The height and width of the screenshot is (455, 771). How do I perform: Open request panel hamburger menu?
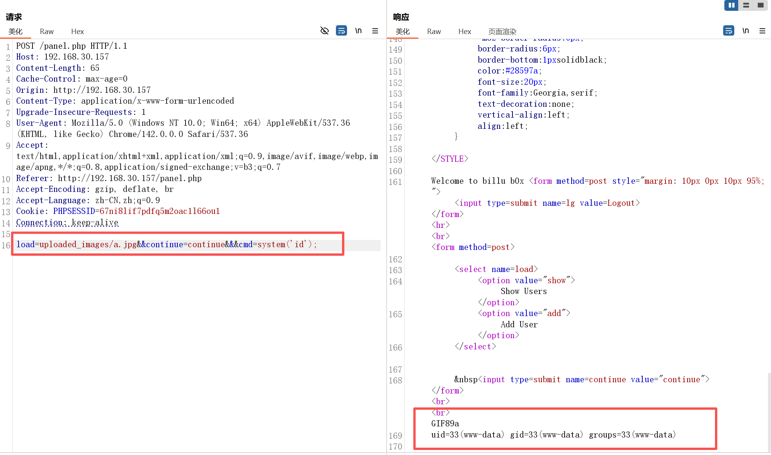(375, 31)
